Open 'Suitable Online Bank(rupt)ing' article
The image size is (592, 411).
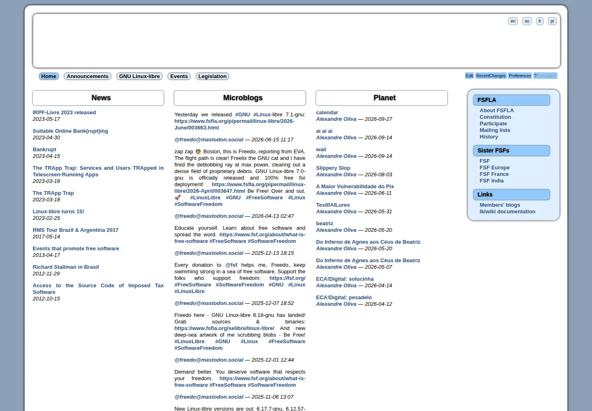(70, 131)
